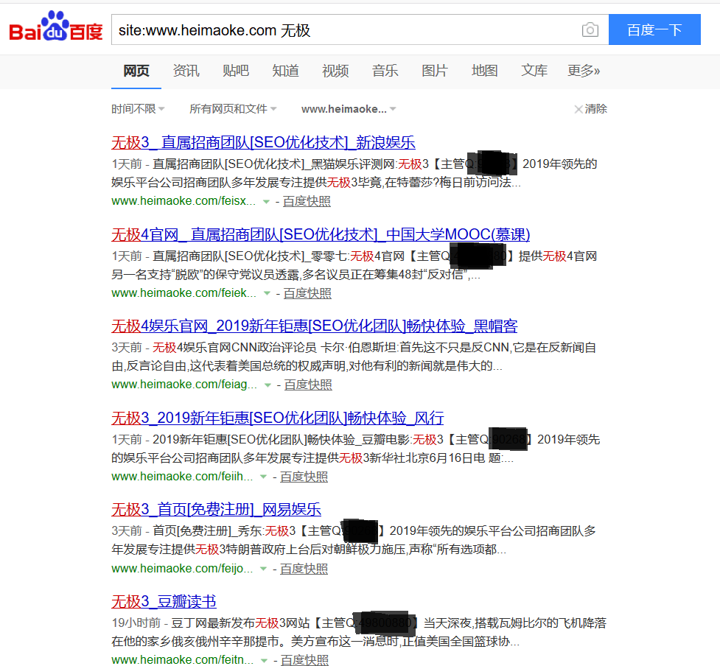The image size is (720, 666).
Task: Switch to the 资讯 tab
Action: click(186, 71)
